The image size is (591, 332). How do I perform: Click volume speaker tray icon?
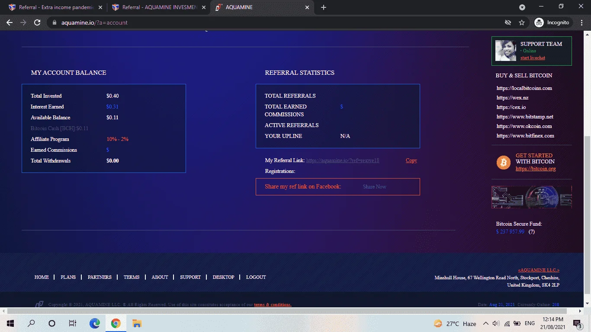[x=496, y=323]
